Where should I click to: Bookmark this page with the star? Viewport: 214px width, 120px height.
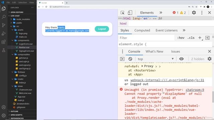coord(196,7)
